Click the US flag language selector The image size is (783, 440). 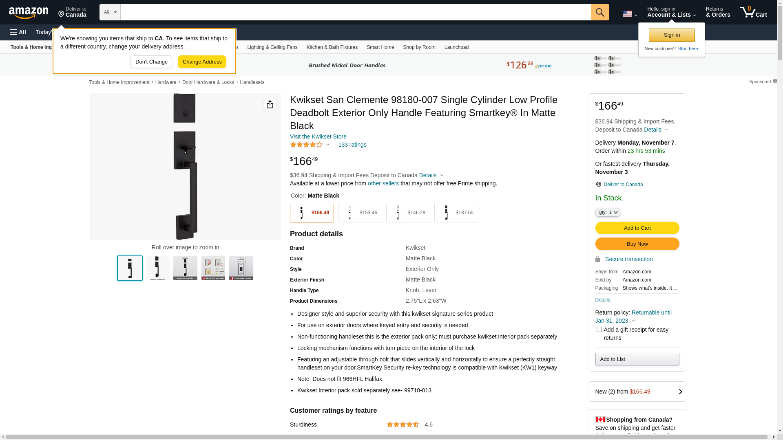coord(629,14)
